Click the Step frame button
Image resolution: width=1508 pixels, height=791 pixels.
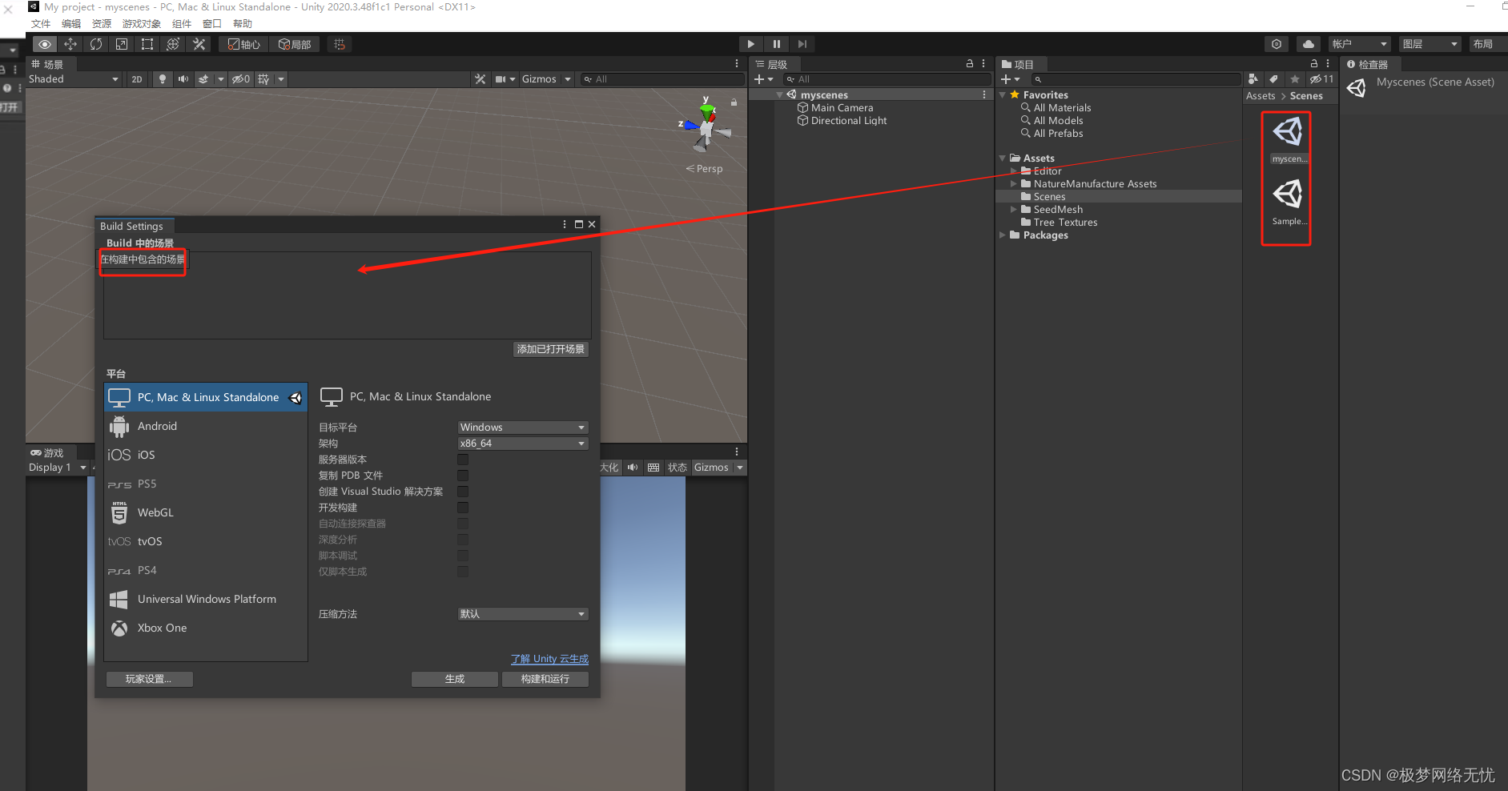(802, 44)
